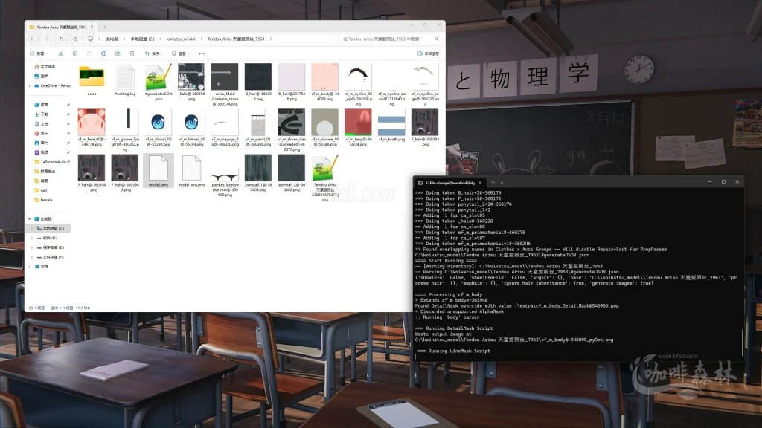Refresh the current folder view
Screen dimensions: 762x428
click(x=75, y=39)
